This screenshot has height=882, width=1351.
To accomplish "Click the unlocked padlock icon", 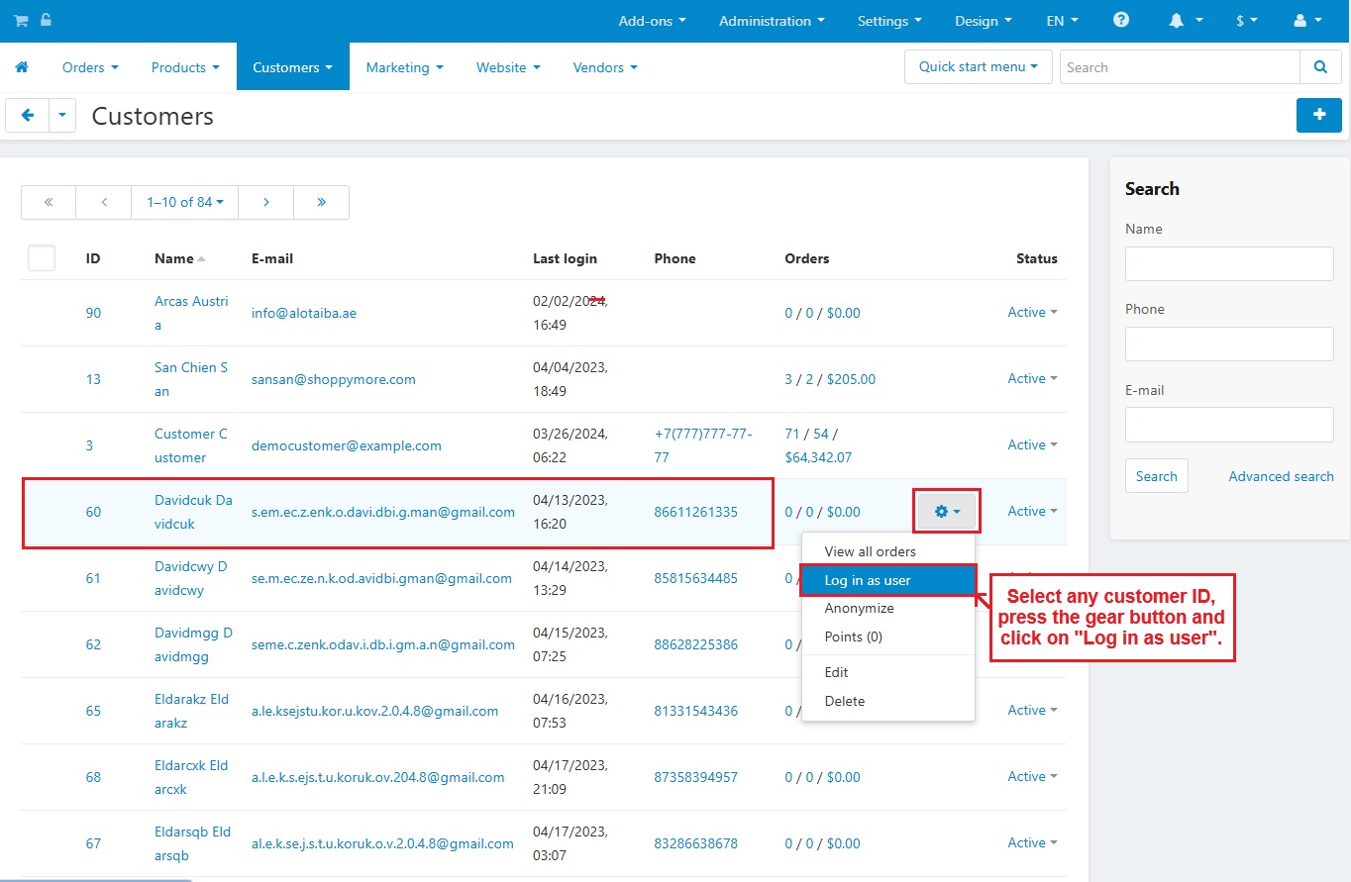I will point(46,20).
